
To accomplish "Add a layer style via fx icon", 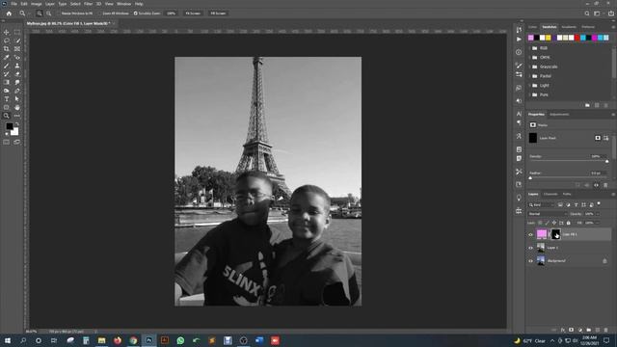I will point(563,330).
